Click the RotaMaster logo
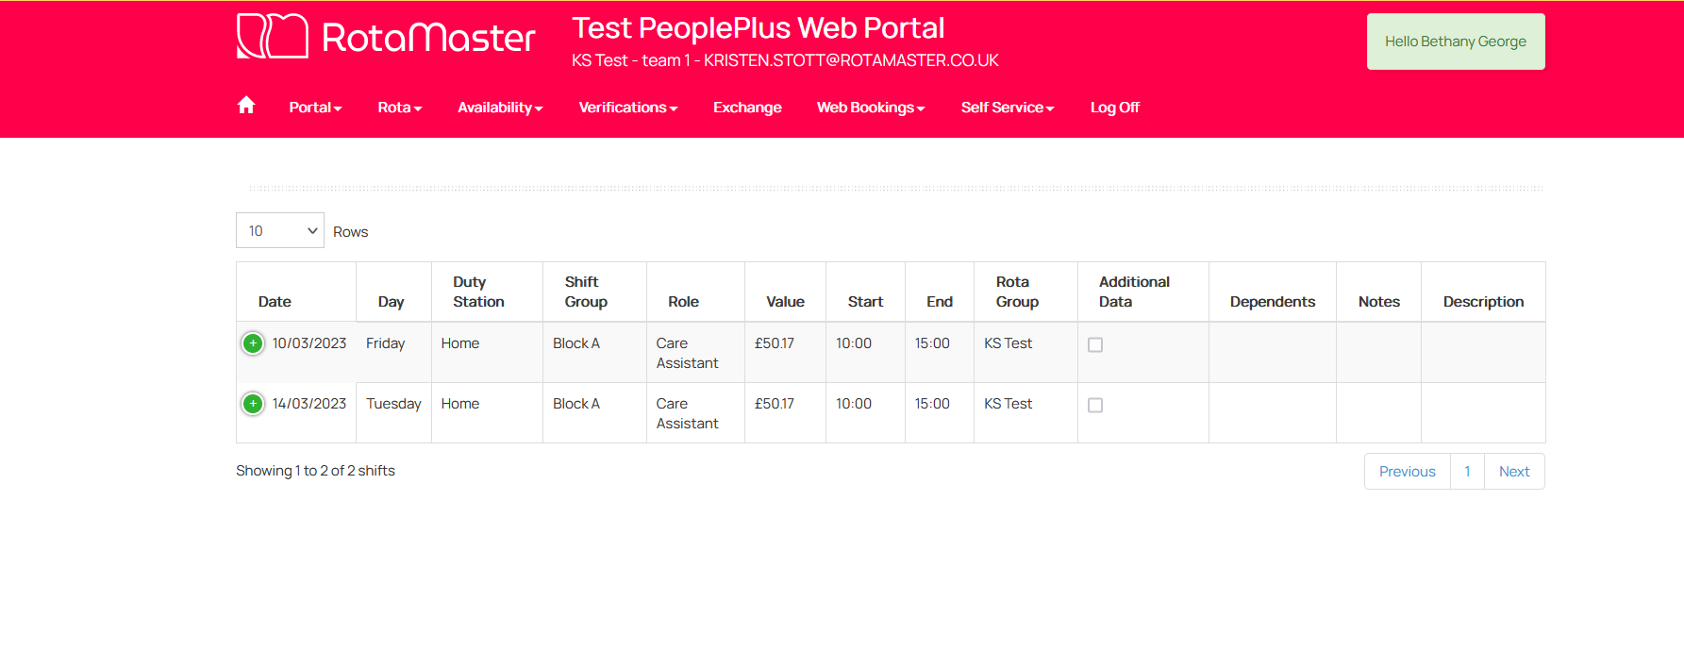1684x651 pixels. 386,37
